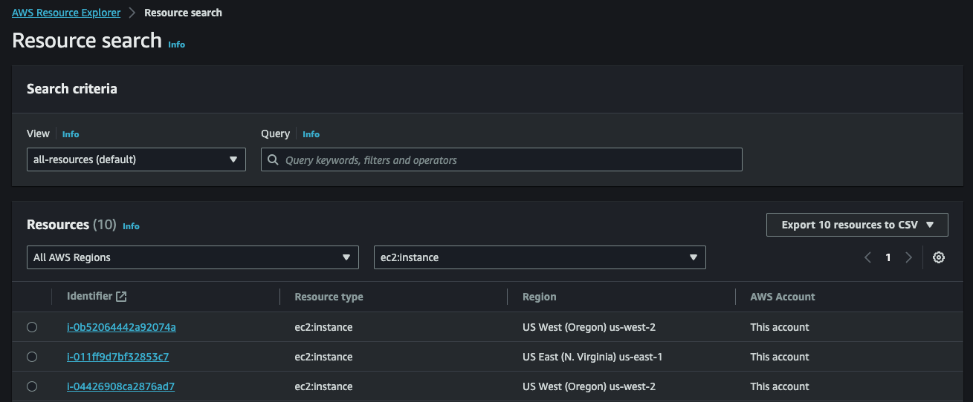Click Info link next to View label

(x=71, y=134)
